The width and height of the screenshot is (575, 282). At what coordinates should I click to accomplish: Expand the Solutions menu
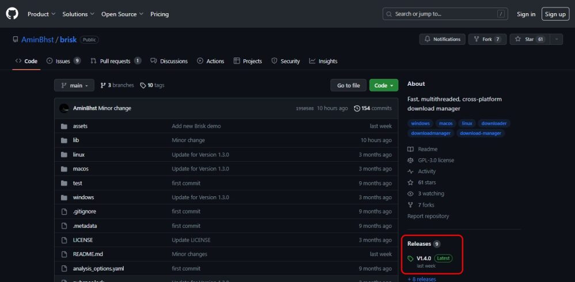point(78,14)
